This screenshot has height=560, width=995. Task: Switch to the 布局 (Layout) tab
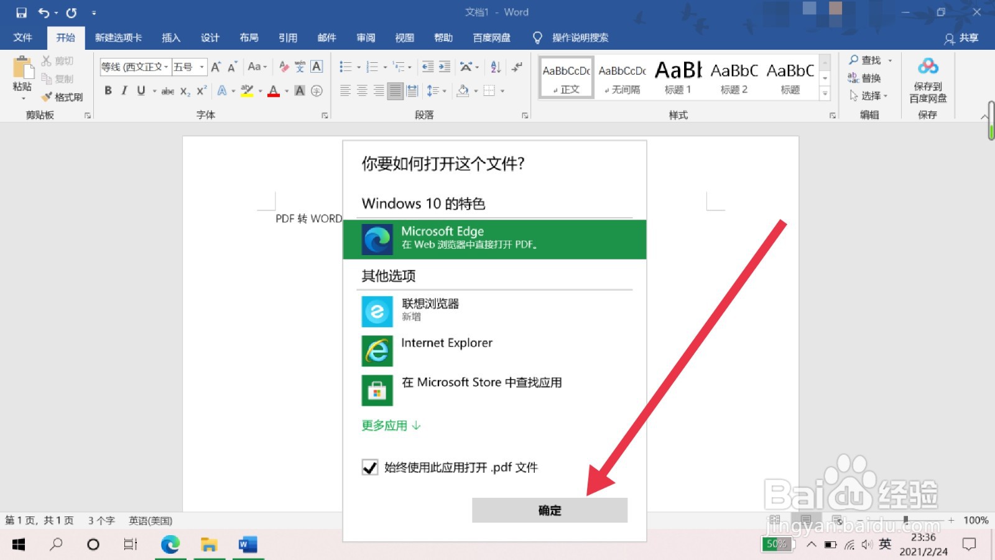tap(249, 38)
